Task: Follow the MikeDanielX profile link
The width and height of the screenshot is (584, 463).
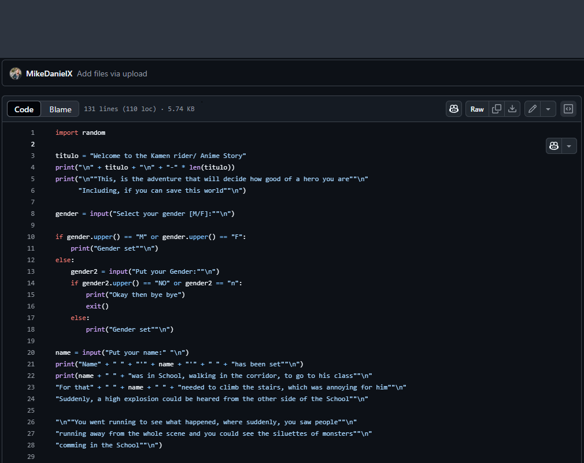Action: click(x=49, y=74)
